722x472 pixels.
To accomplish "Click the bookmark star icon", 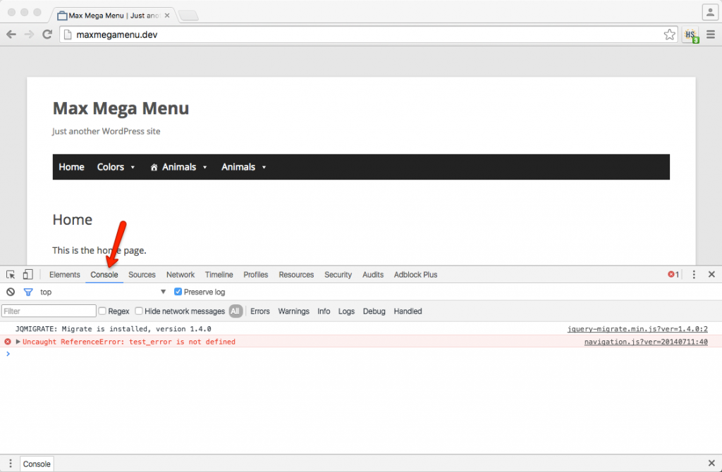I will tap(668, 34).
